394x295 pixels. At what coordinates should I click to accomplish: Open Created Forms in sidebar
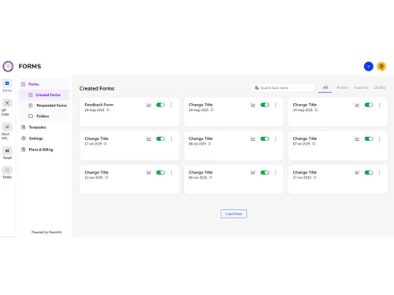tap(44, 95)
